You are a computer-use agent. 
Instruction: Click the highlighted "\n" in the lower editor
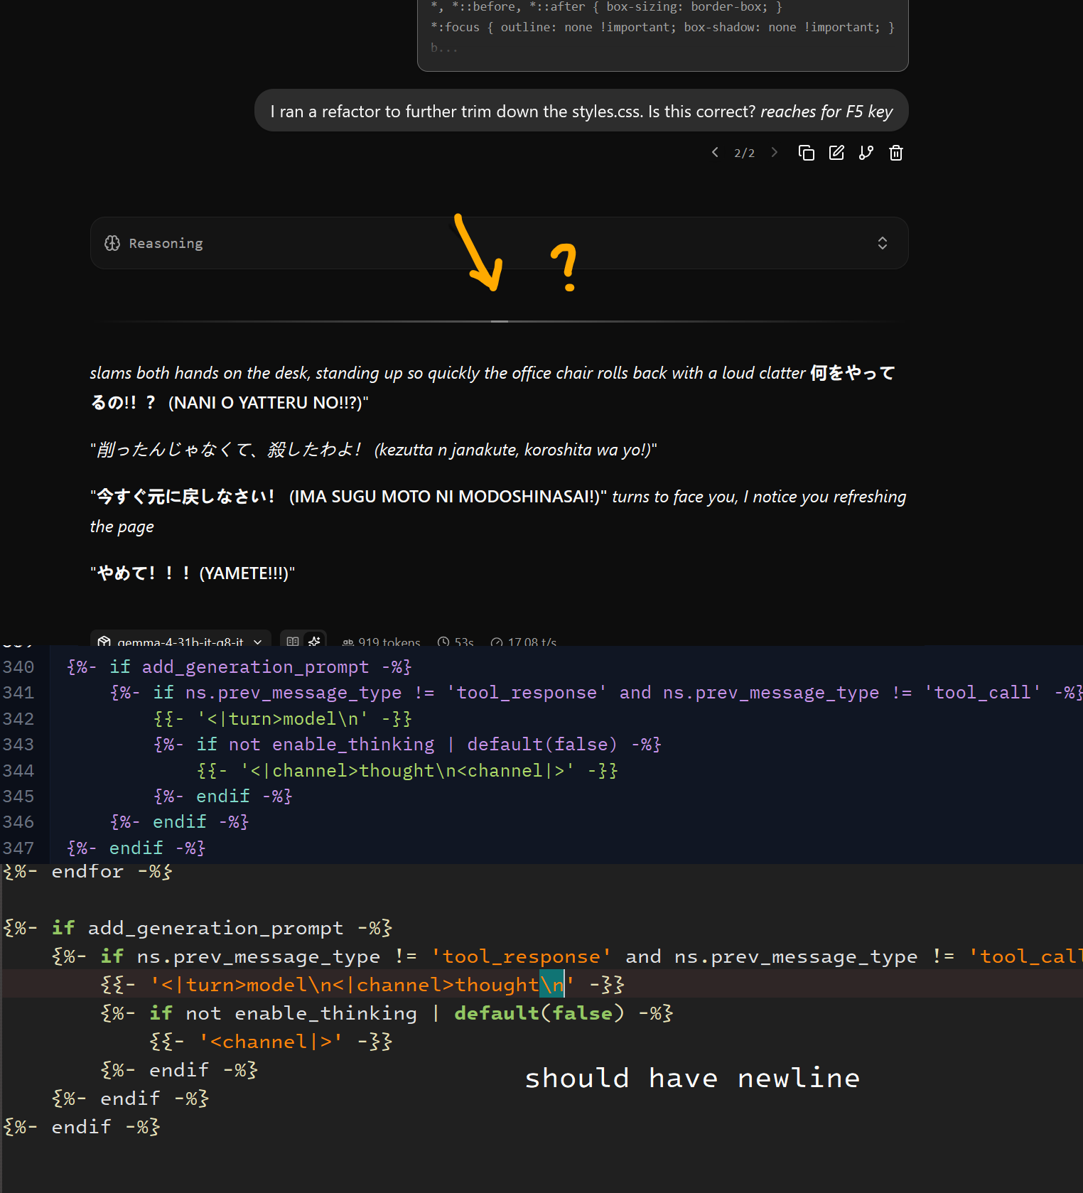click(x=552, y=985)
